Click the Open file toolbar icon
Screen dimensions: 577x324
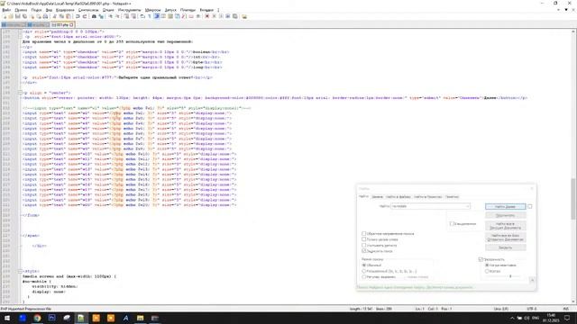click(11, 16)
